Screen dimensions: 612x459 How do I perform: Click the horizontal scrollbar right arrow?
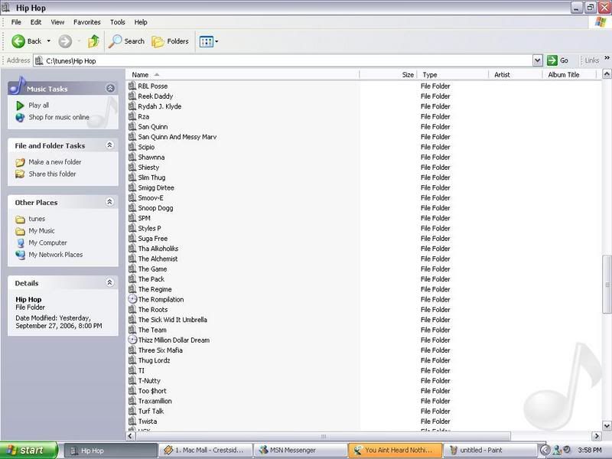597,436
